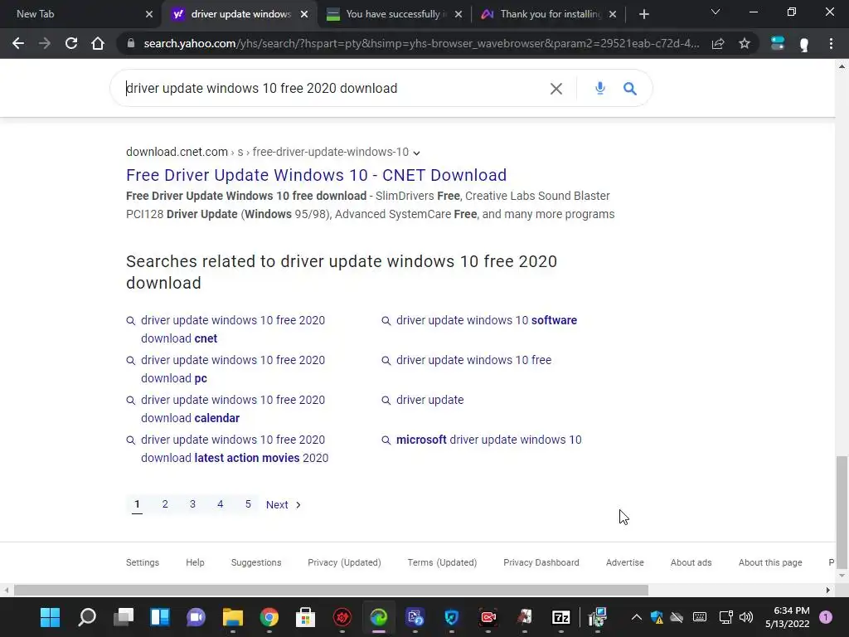
Task: Go to results page 5
Action: pos(248,504)
